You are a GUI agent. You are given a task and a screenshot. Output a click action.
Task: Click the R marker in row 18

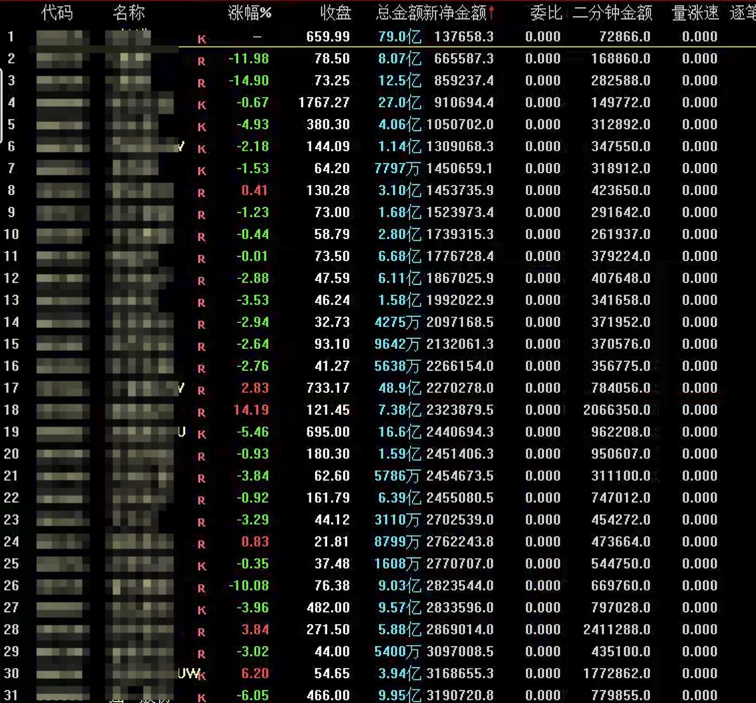coord(201,413)
